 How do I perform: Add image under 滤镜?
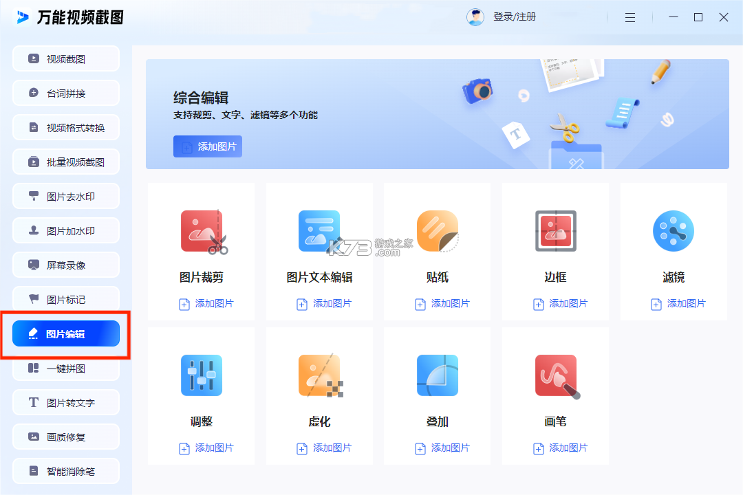tap(678, 304)
